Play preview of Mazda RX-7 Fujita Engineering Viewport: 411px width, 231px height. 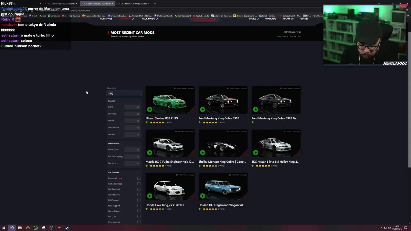[150, 153]
